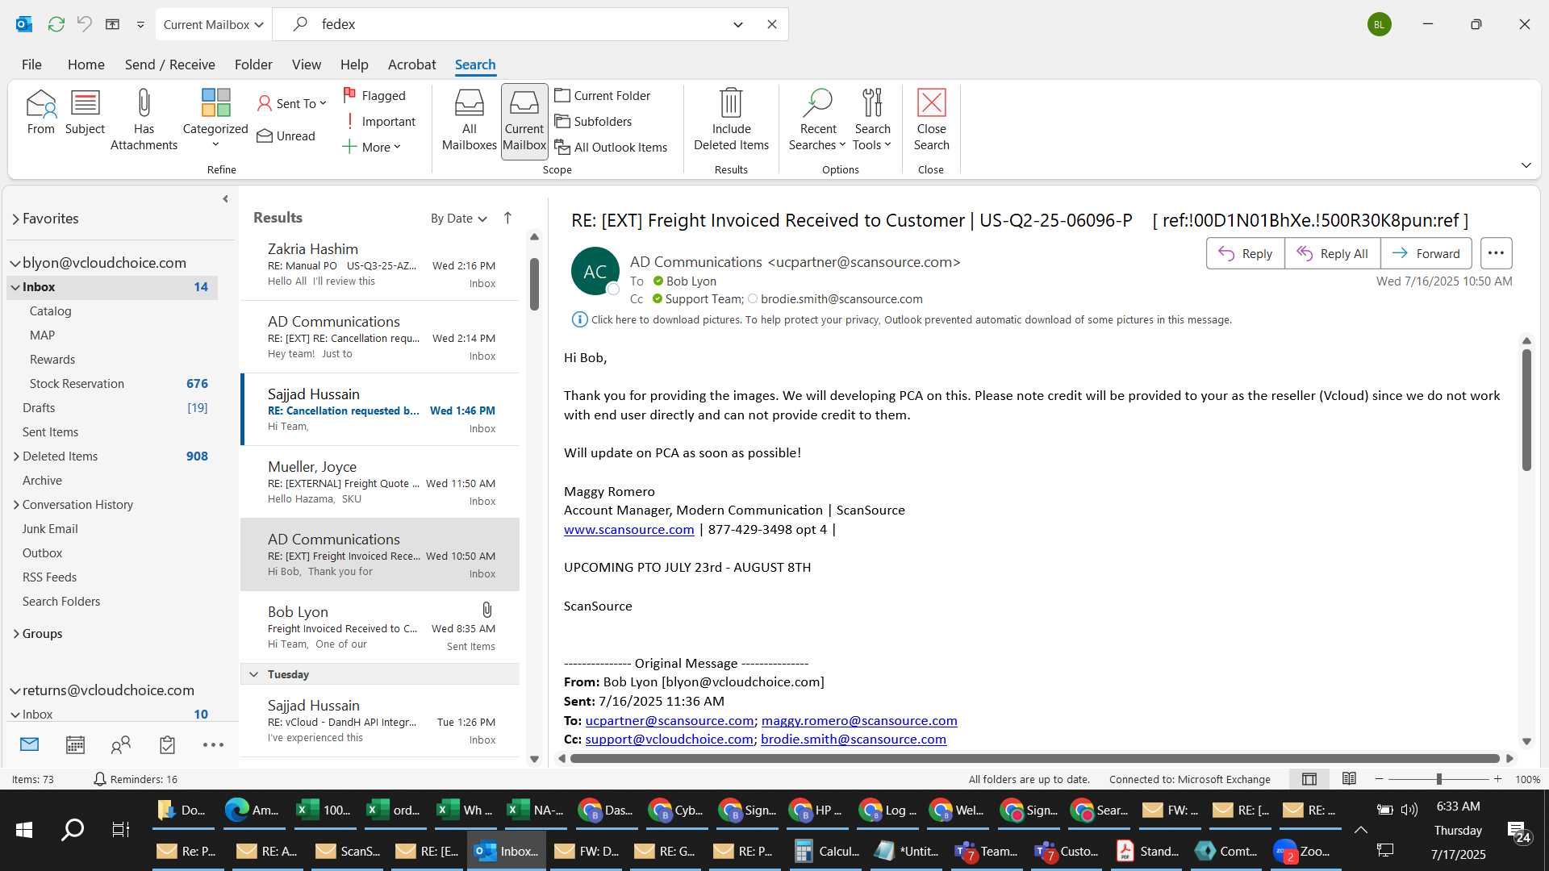This screenshot has height=871, width=1549.
Task: Switch to Normal view in status bar
Action: (x=1309, y=779)
